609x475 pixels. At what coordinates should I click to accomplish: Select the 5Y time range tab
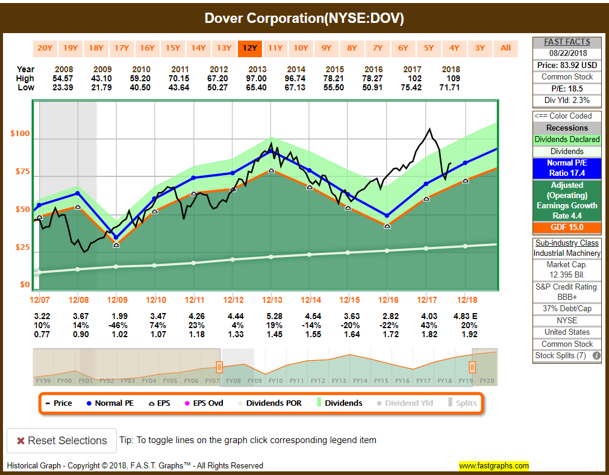(429, 49)
